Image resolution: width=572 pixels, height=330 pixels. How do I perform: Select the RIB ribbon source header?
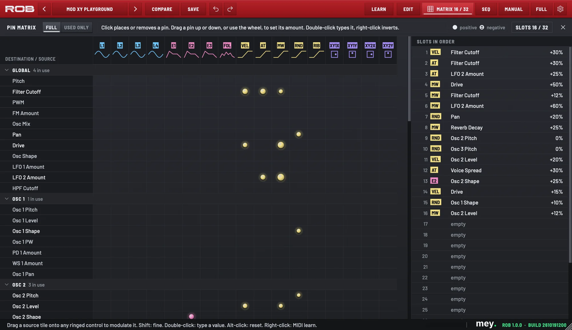(317, 50)
